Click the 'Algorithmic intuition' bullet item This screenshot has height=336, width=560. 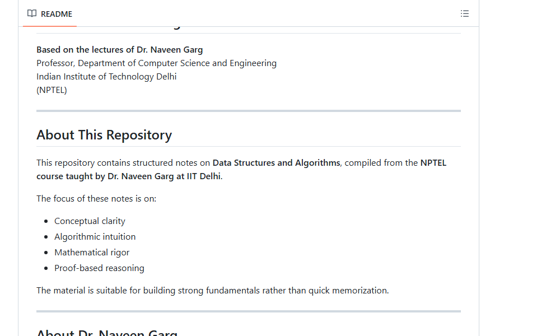(x=95, y=237)
